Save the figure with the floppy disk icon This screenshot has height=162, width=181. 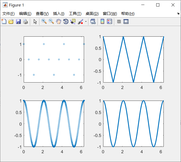pyautogui.click(x=18, y=22)
